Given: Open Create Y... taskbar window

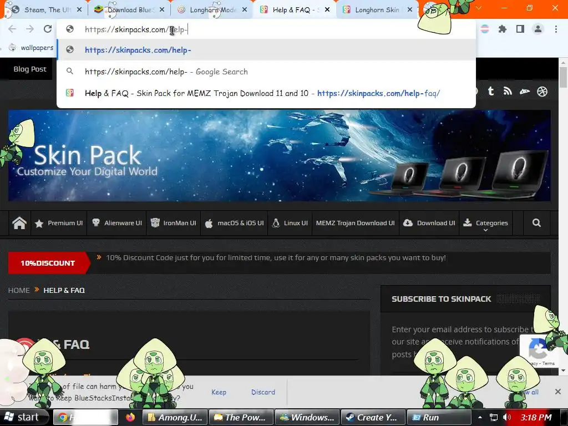Looking at the screenshot, I should click(x=373, y=417).
